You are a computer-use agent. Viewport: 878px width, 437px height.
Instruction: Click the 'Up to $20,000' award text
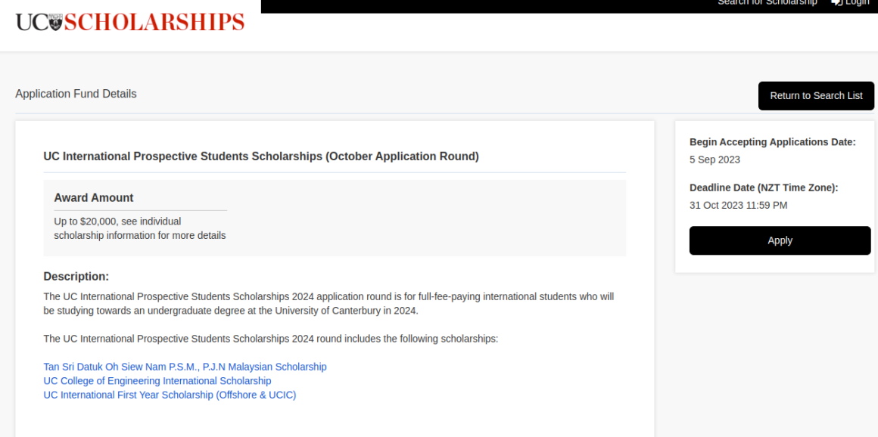117,222
